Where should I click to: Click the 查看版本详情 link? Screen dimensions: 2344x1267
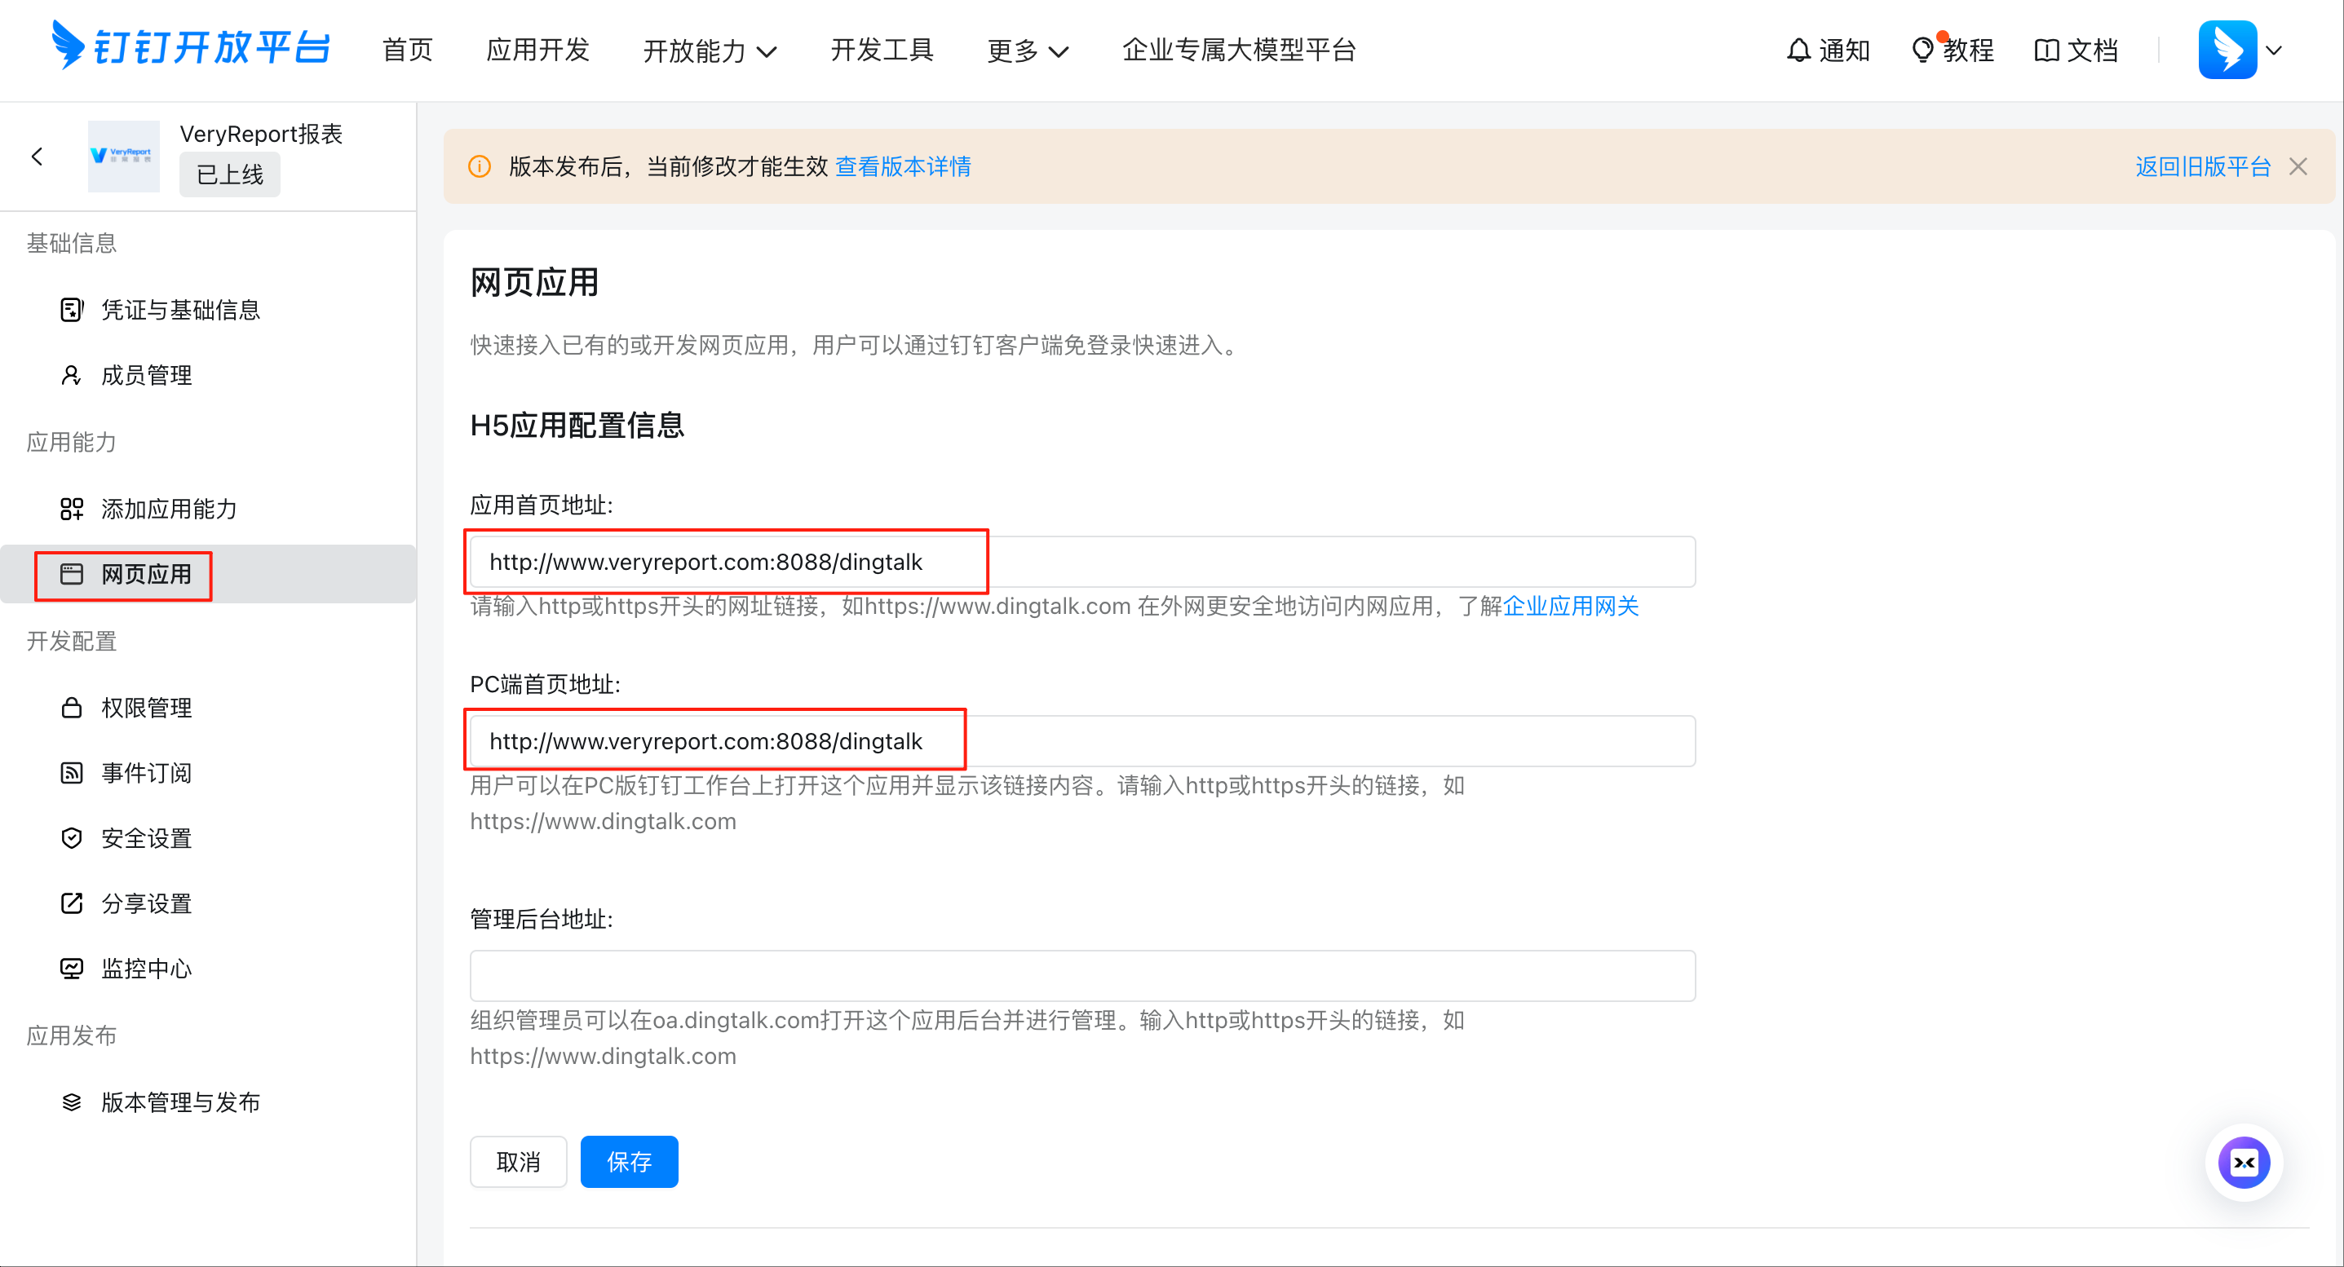tap(903, 166)
